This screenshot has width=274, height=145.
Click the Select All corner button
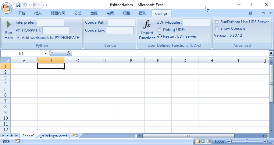[x=5, y=60]
